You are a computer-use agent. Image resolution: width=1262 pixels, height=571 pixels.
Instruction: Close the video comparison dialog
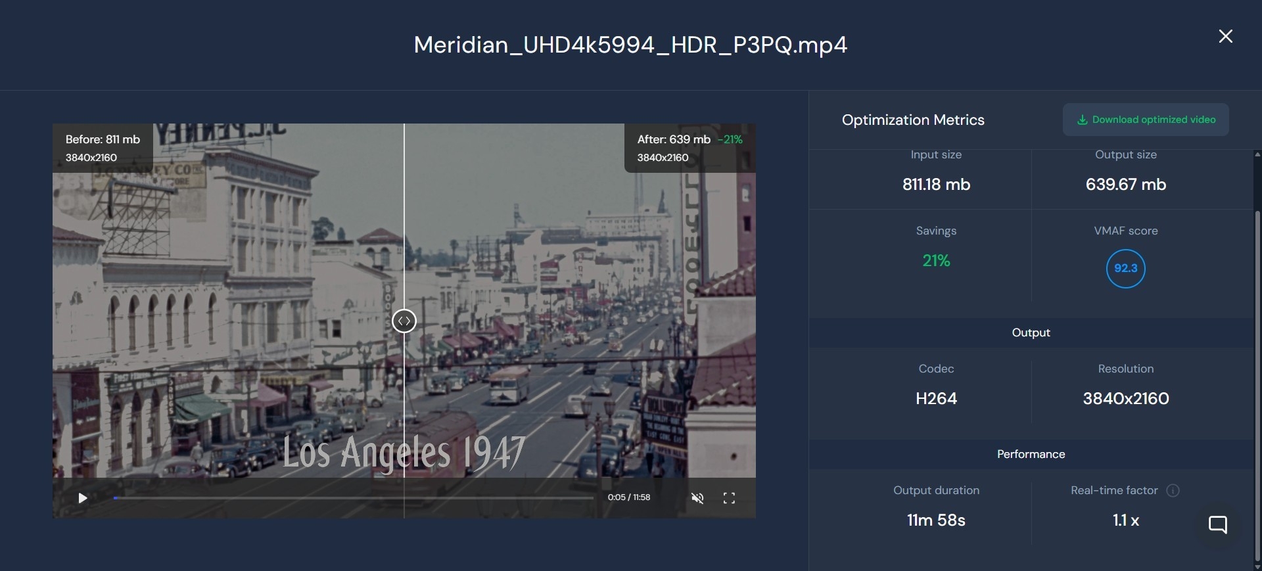click(1225, 36)
